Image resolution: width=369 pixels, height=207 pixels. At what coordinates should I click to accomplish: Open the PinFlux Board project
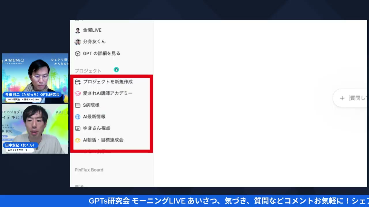[89, 170]
